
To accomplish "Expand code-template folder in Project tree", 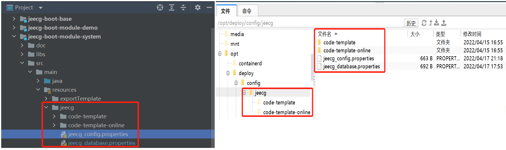I will tap(54, 116).
